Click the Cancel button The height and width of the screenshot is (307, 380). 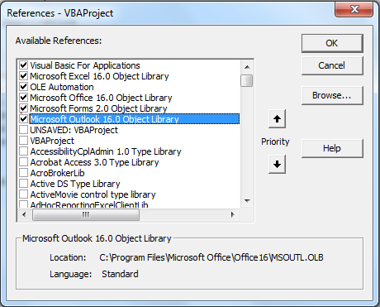[332, 65]
